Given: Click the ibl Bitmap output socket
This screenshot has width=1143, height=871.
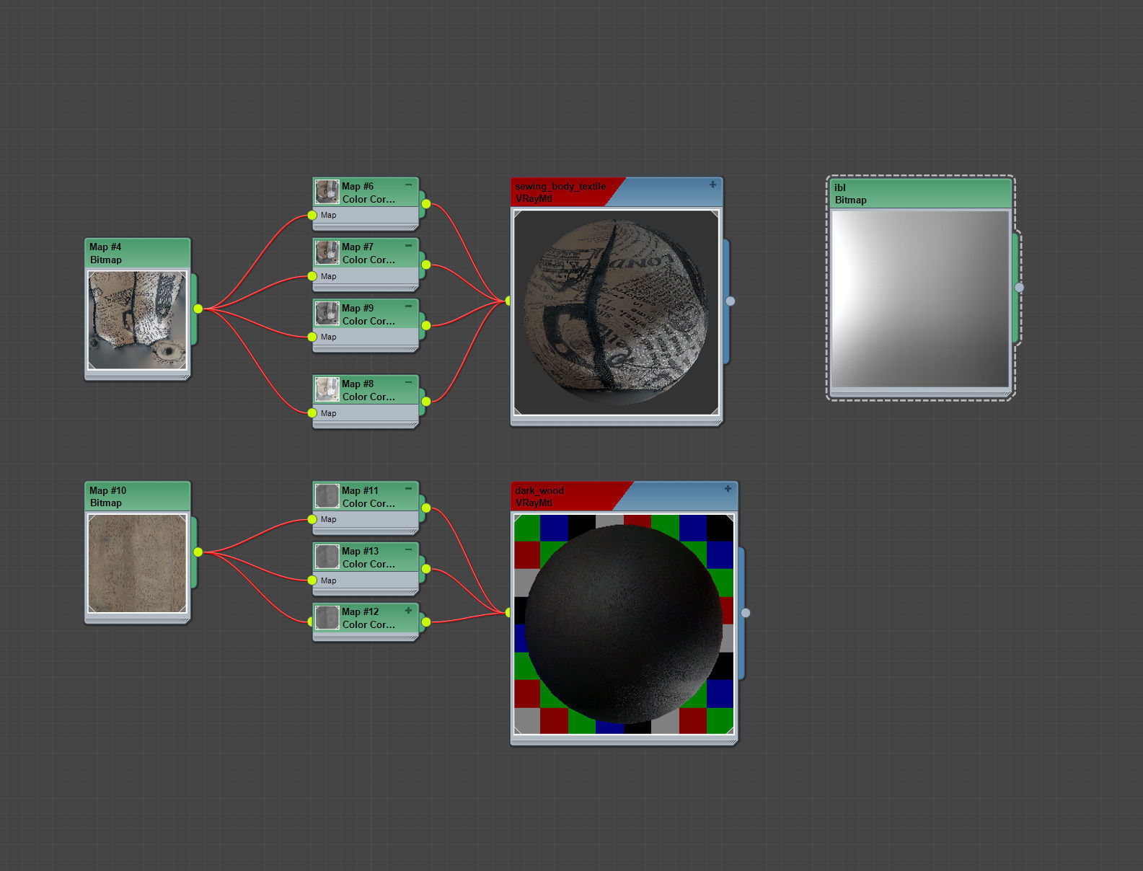Looking at the screenshot, I should pyautogui.click(x=1019, y=288).
